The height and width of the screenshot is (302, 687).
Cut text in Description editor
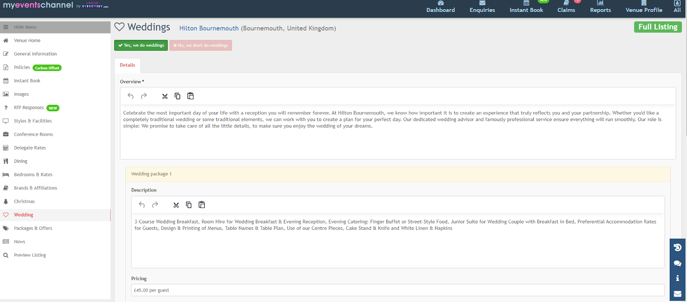coord(176,205)
